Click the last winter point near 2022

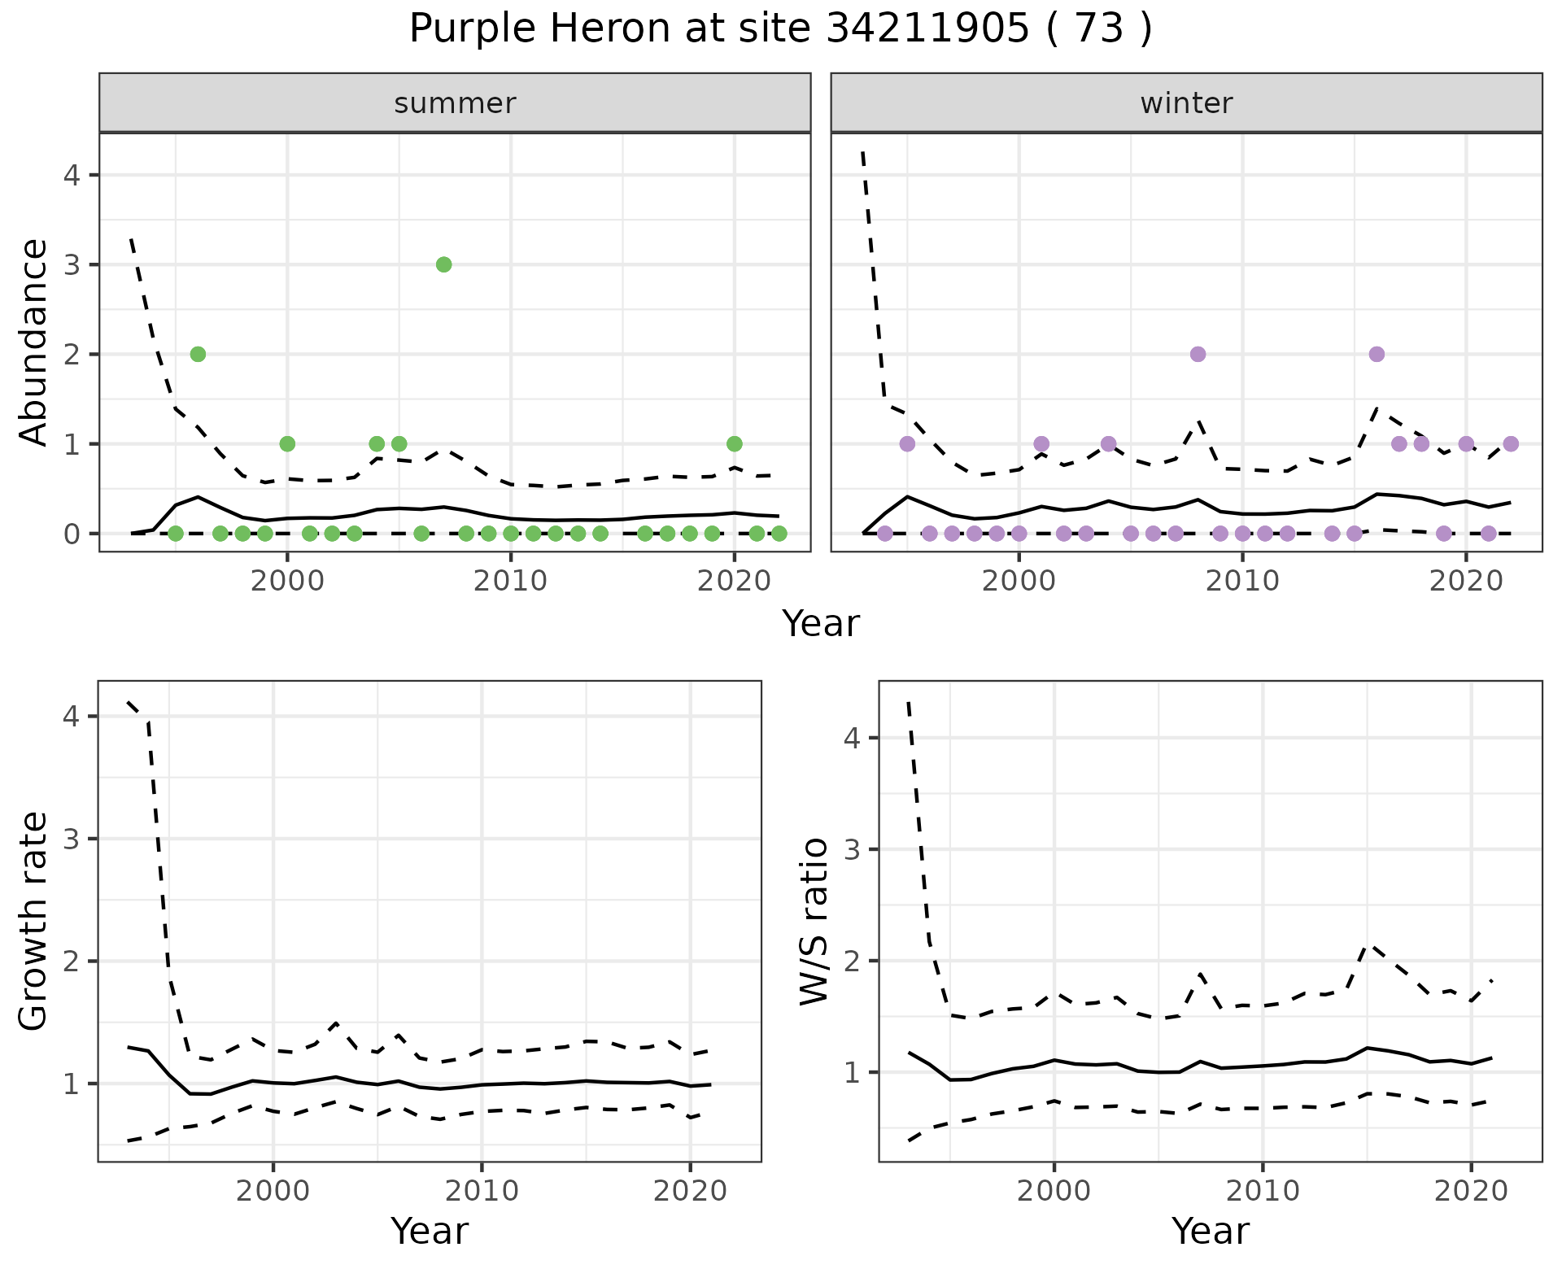click(1511, 443)
